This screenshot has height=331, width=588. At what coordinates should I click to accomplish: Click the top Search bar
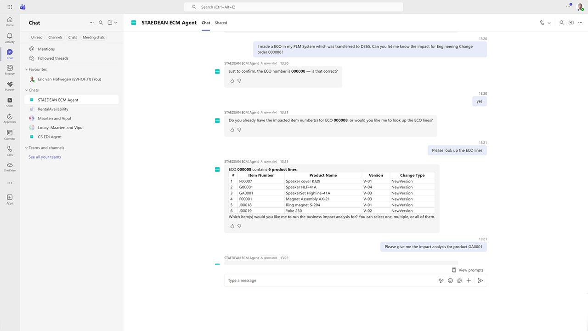click(294, 7)
